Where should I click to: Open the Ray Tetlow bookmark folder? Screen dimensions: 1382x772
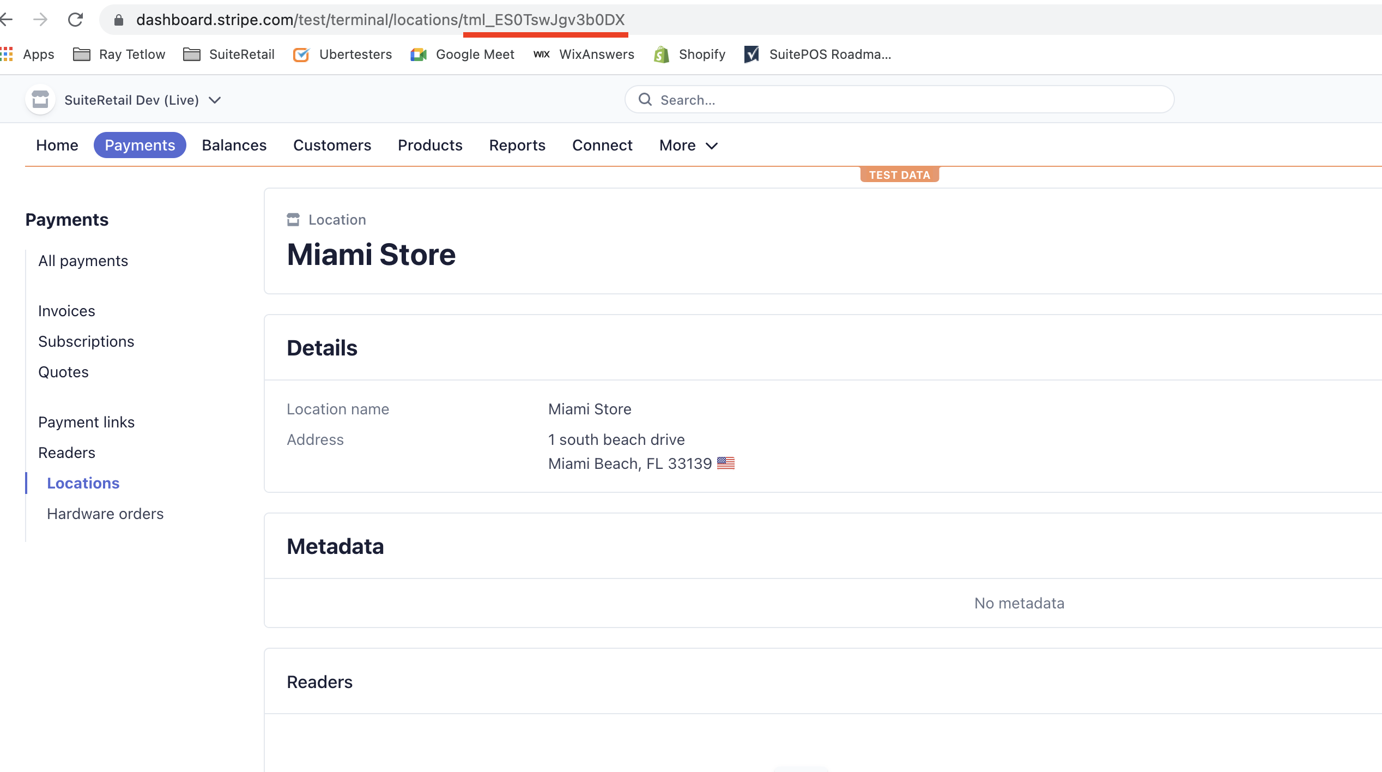119,55
